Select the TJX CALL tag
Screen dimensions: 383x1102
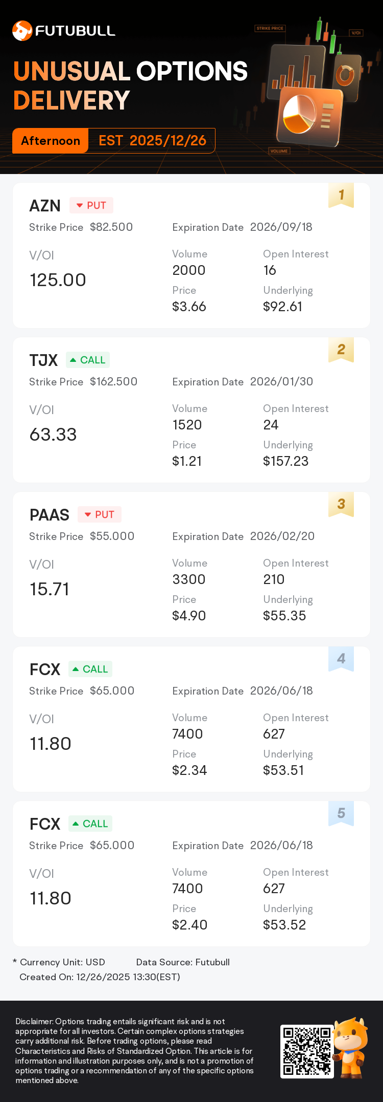(x=88, y=360)
